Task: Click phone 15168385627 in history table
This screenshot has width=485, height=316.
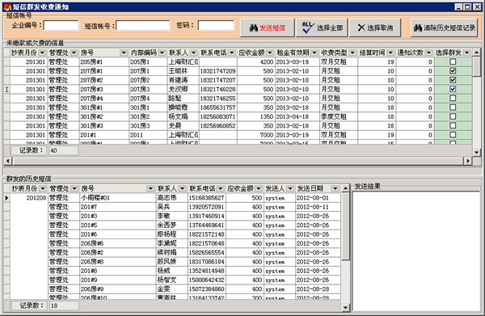Action: coord(206,198)
